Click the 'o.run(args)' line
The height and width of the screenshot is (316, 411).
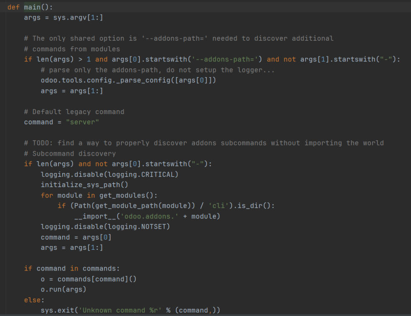(63, 289)
